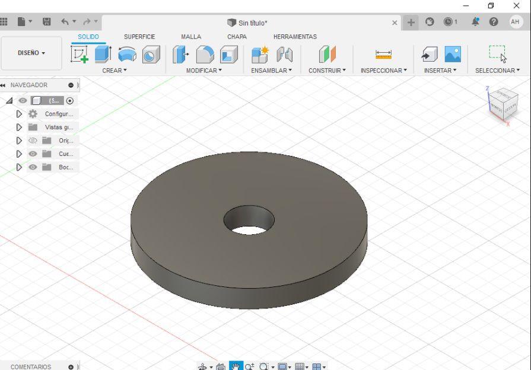Select the Insert Derive icon
The image size is (531, 370).
[430, 55]
